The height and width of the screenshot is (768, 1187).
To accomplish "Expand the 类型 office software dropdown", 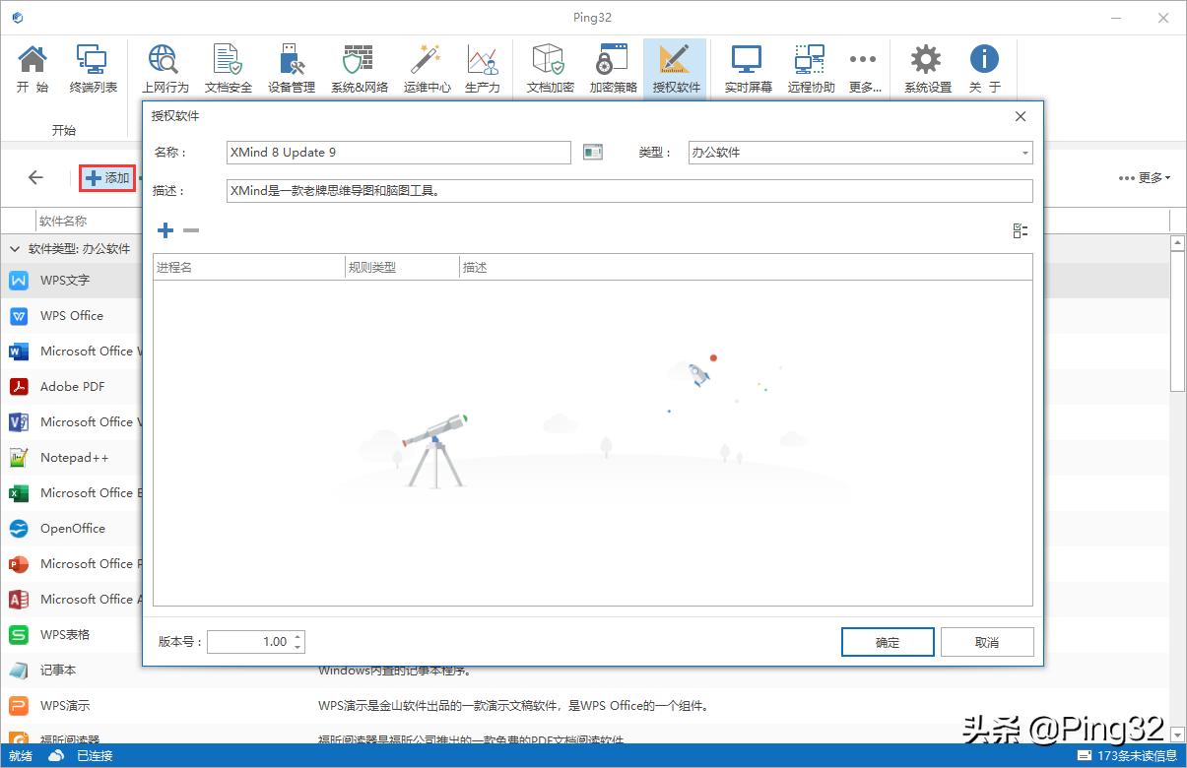I will [x=1024, y=153].
